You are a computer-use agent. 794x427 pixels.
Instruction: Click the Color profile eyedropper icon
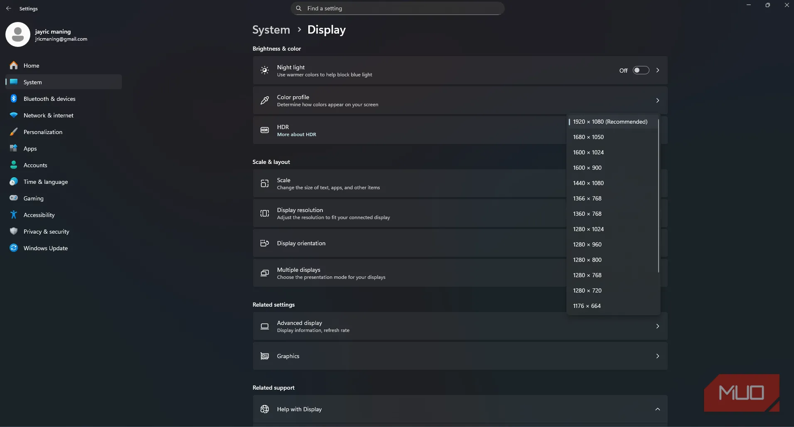point(265,100)
